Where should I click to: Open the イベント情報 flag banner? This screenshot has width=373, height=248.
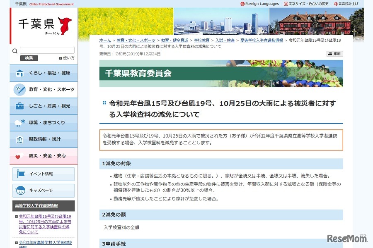pyautogui.click(x=44, y=174)
